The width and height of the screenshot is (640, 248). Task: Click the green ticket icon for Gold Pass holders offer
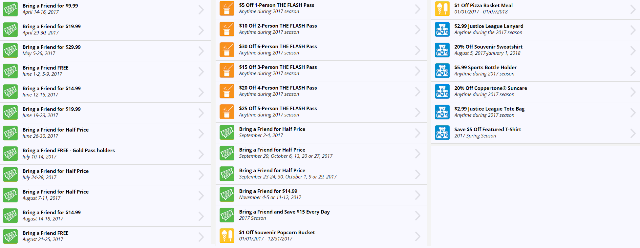pos(10,154)
